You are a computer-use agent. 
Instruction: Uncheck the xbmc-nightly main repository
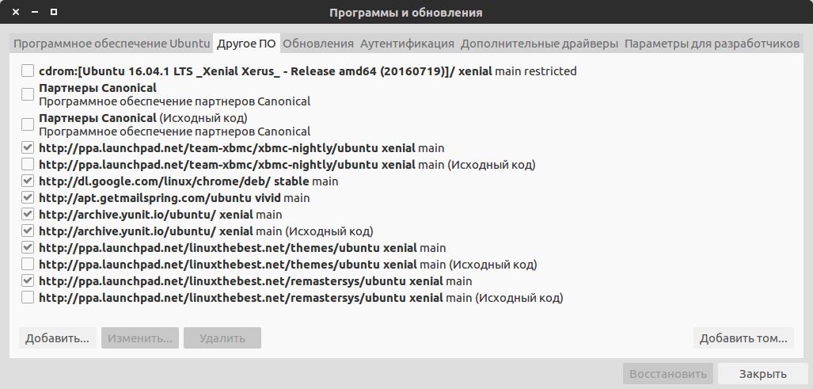(28, 148)
